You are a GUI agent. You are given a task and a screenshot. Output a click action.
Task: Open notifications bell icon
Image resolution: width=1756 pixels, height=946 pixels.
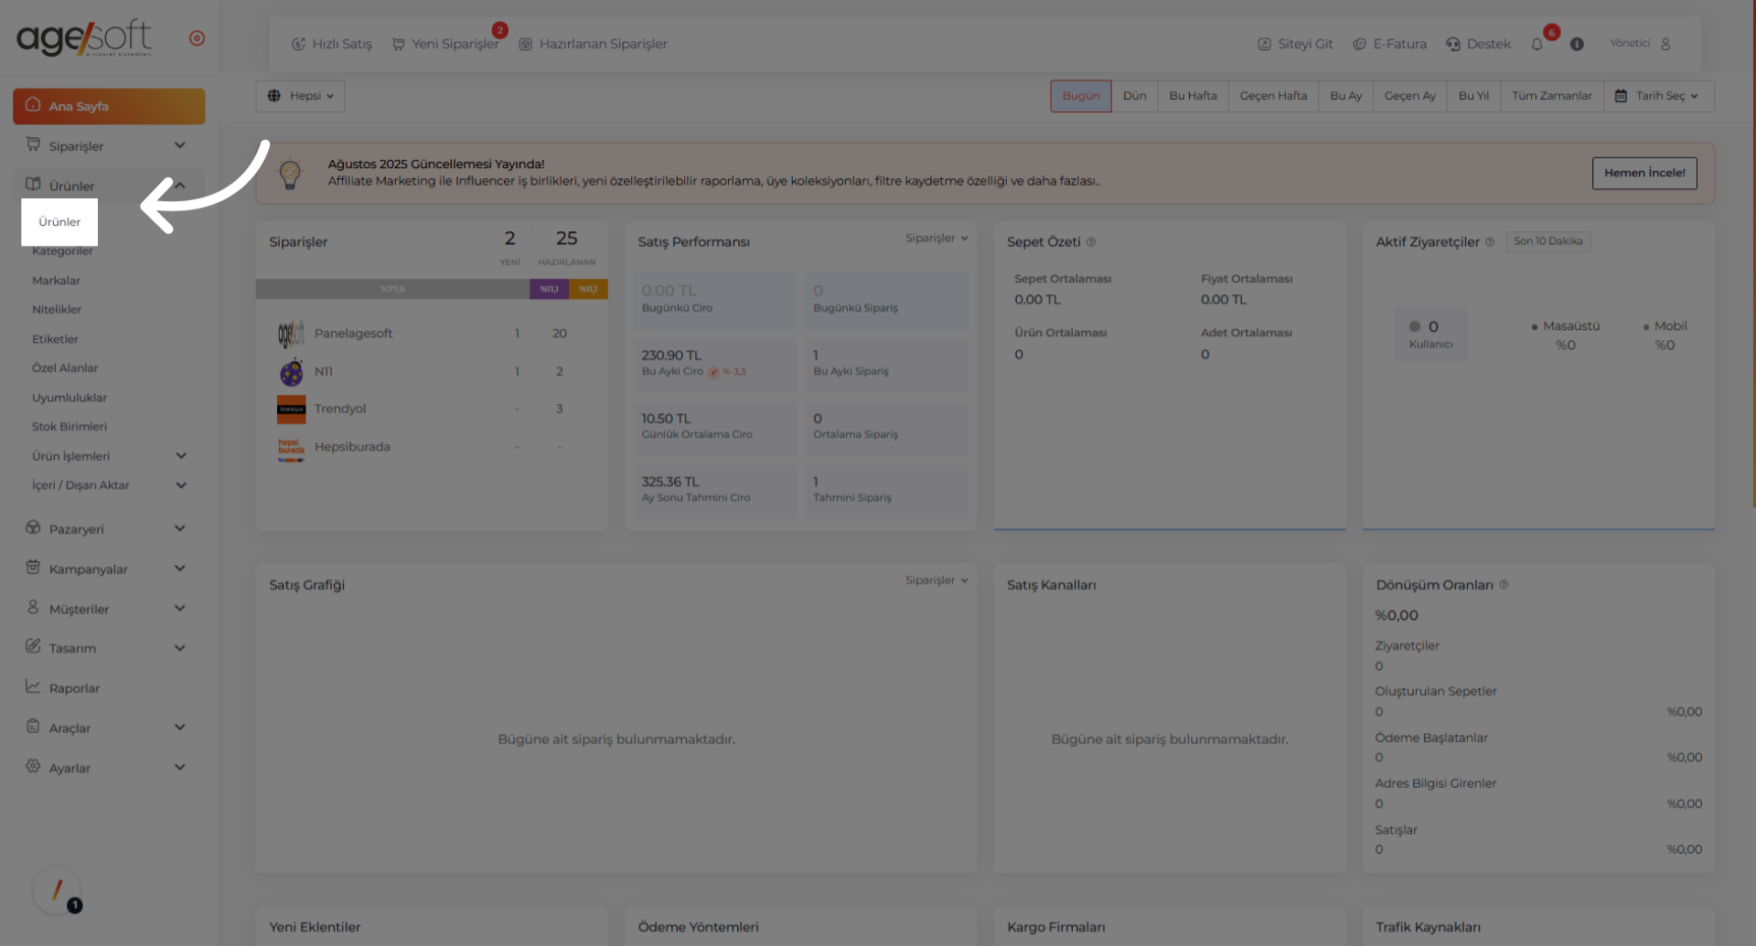1537,44
